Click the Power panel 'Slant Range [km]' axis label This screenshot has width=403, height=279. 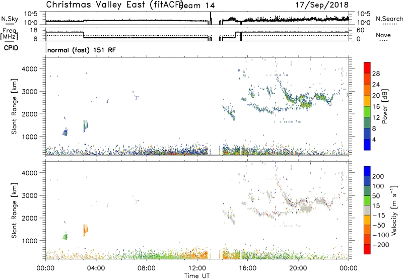(x=14, y=106)
